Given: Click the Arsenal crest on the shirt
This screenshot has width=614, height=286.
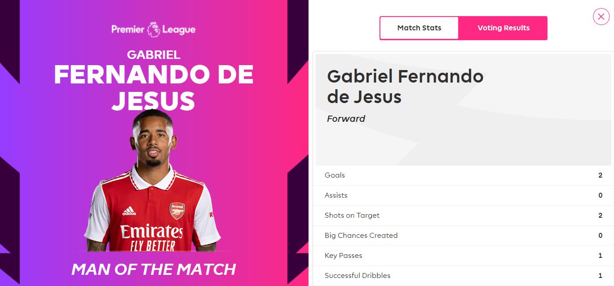Looking at the screenshot, I should (177, 211).
